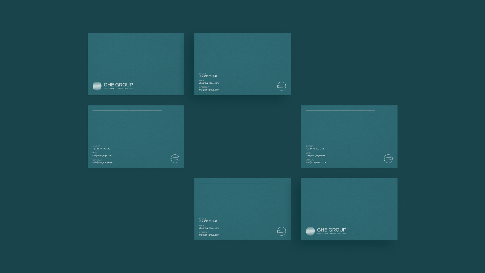Click LEGAL CONSULTING tagline on top-left card
This screenshot has height=273, width=485.
point(118,88)
